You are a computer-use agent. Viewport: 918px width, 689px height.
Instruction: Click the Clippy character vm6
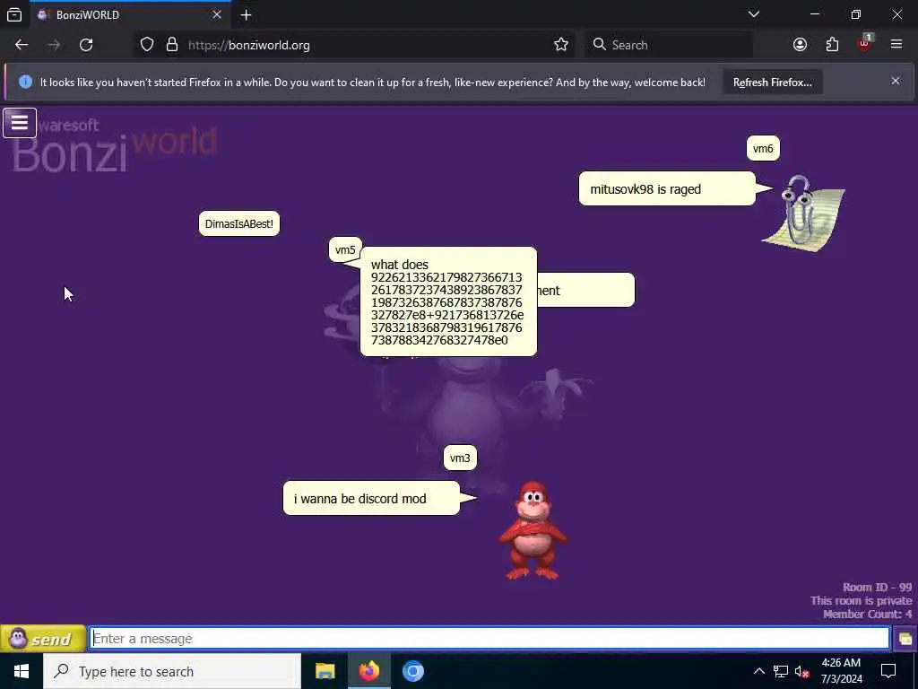click(804, 214)
